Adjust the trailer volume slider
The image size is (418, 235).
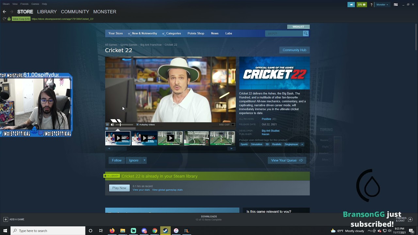[124, 125]
